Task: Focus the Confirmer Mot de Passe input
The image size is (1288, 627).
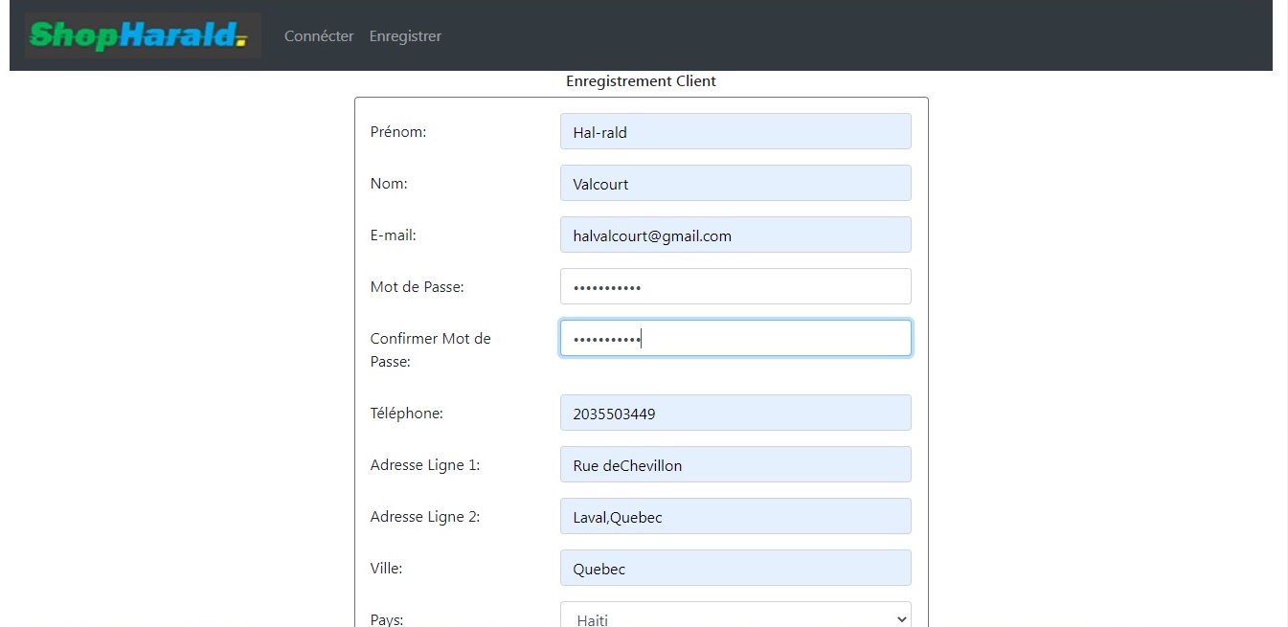Action: point(734,339)
